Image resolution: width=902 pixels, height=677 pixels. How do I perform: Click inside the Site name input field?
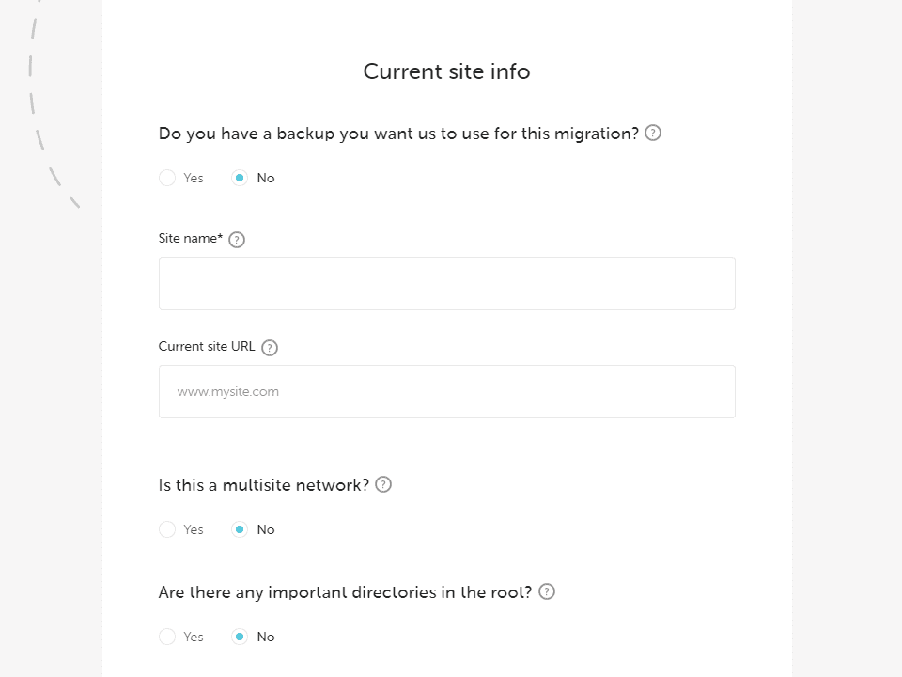coord(446,283)
